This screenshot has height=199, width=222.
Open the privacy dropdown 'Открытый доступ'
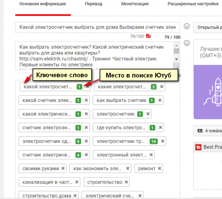coord(208,27)
